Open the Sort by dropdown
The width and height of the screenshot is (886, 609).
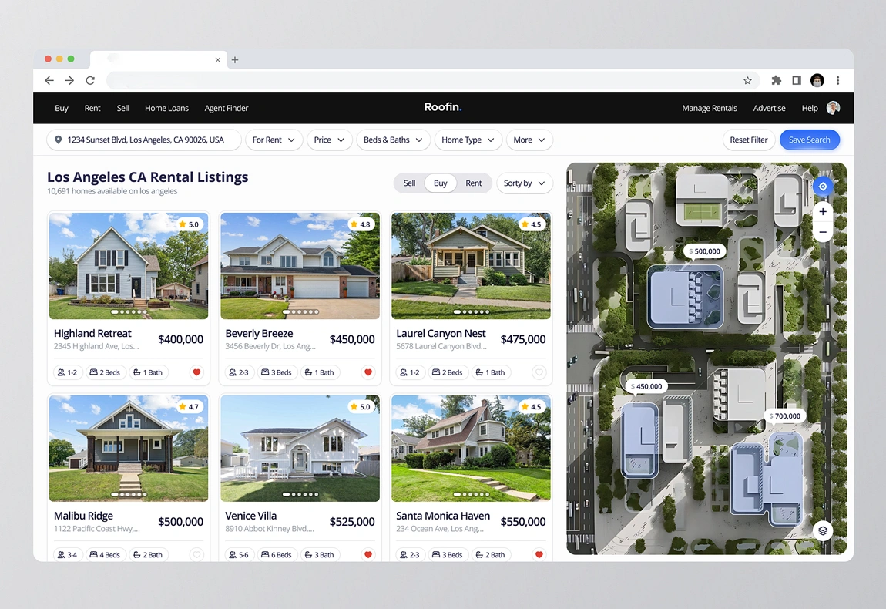(524, 183)
